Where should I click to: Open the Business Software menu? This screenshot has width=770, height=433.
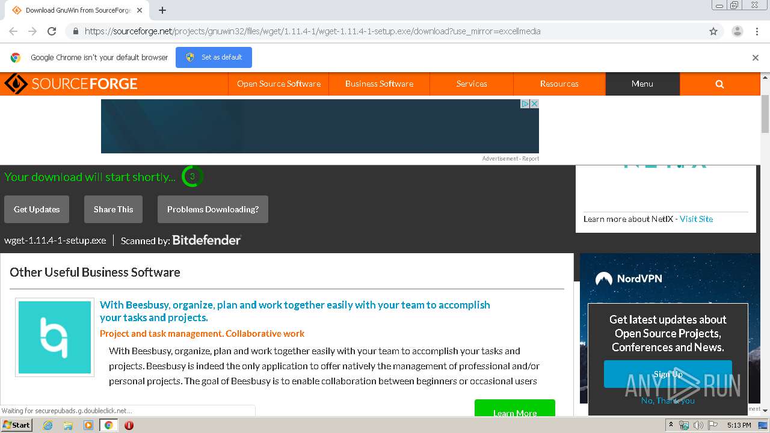click(x=379, y=84)
